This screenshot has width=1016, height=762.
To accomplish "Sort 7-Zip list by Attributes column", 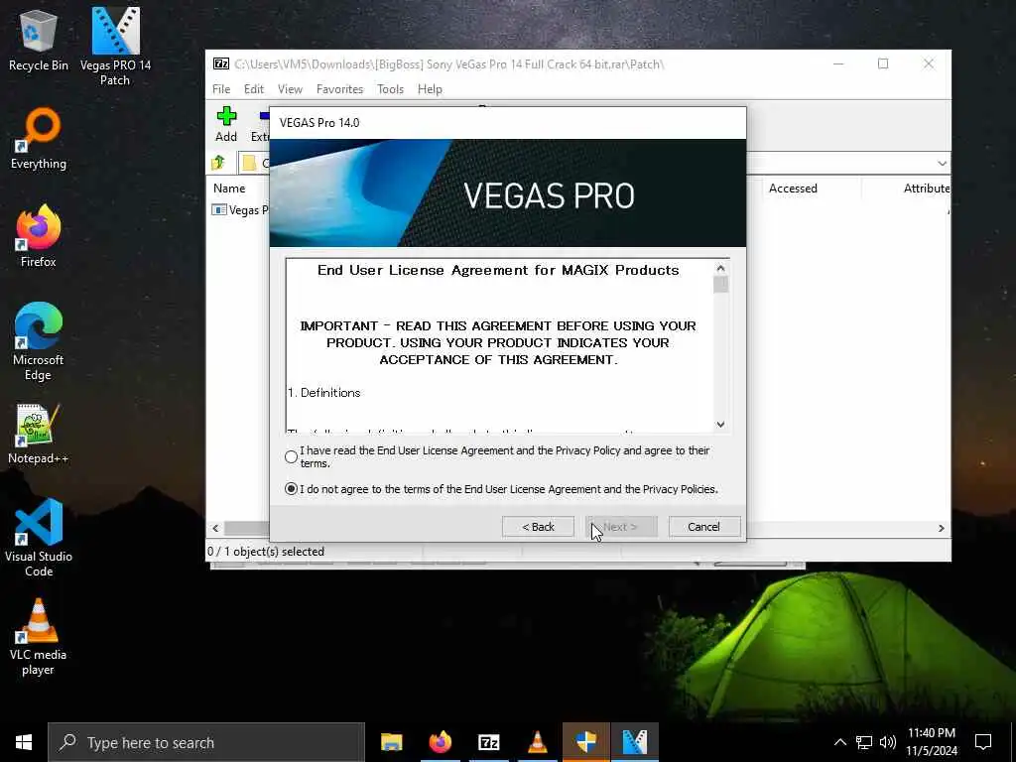I will pos(927,189).
